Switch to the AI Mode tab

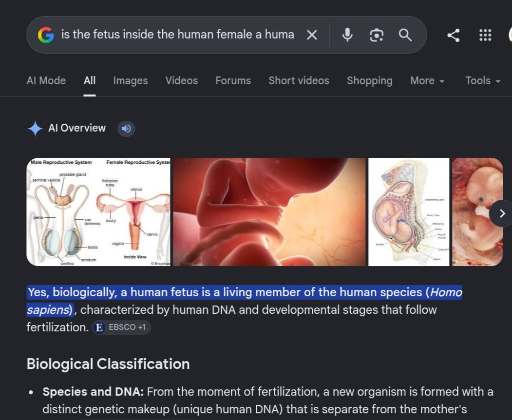46,81
